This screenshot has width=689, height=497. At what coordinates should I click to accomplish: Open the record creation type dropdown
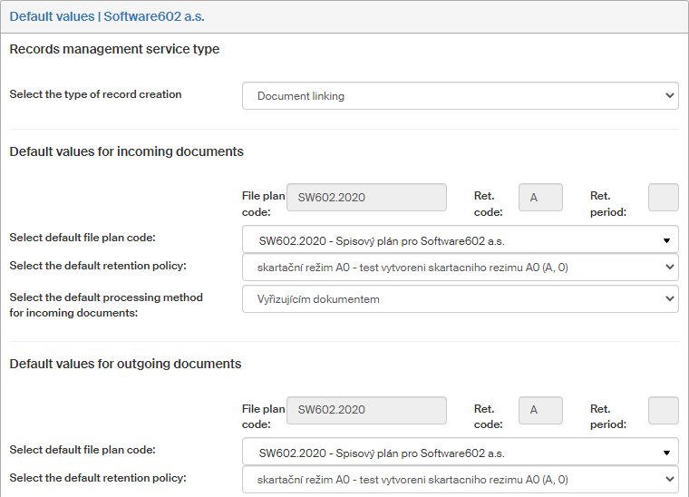pos(460,96)
